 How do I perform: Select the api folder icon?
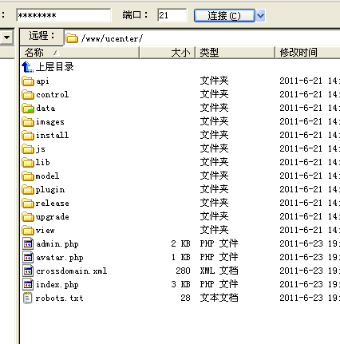click(28, 81)
